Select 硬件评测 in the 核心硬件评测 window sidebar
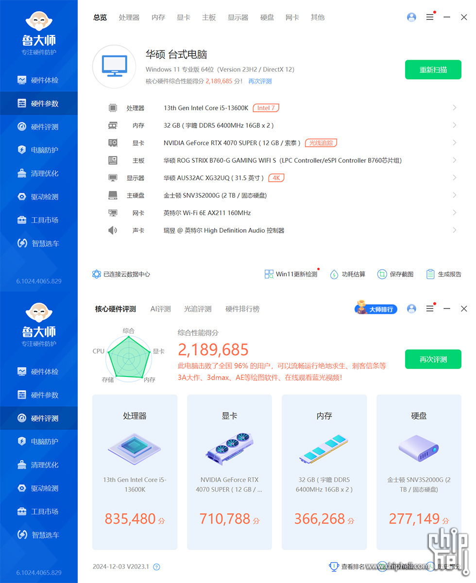The height and width of the screenshot is (583, 476). coord(39,418)
